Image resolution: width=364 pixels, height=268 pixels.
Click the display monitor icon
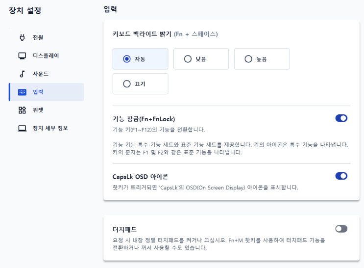click(22, 55)
